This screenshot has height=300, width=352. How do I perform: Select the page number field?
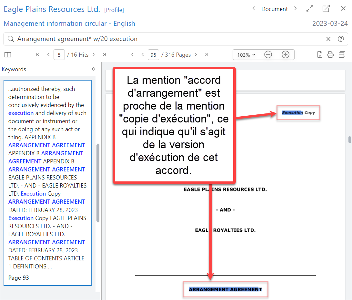(x=154, y=55)
